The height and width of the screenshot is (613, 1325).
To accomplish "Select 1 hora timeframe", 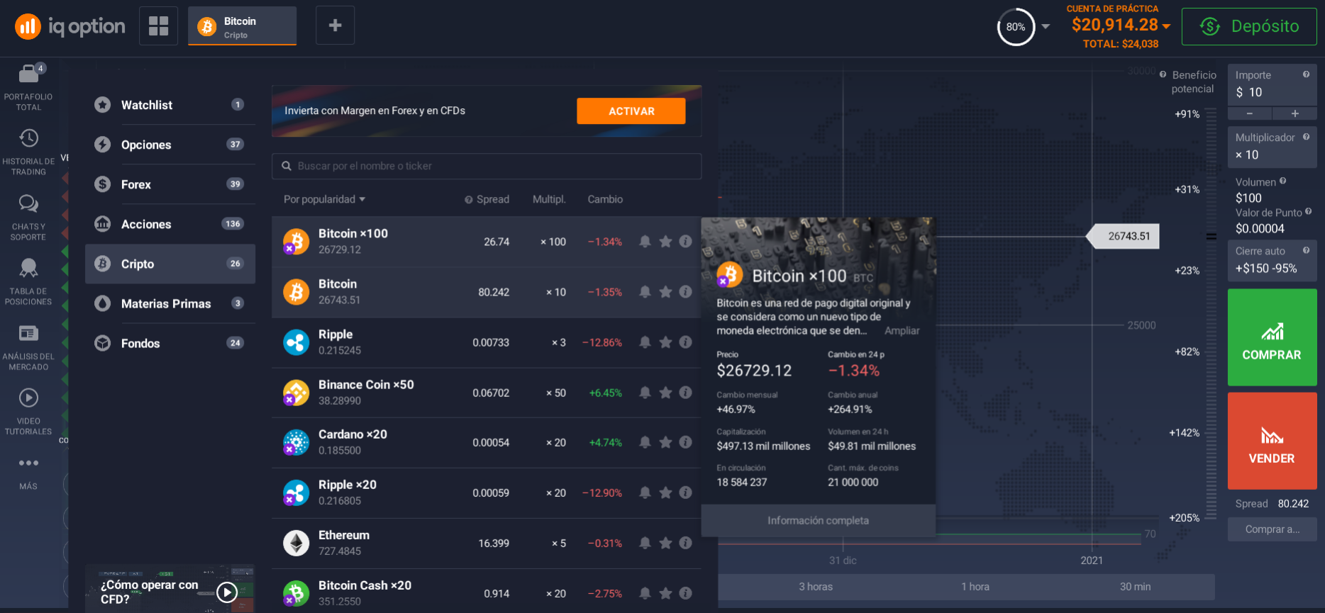I will pos(975,587).
